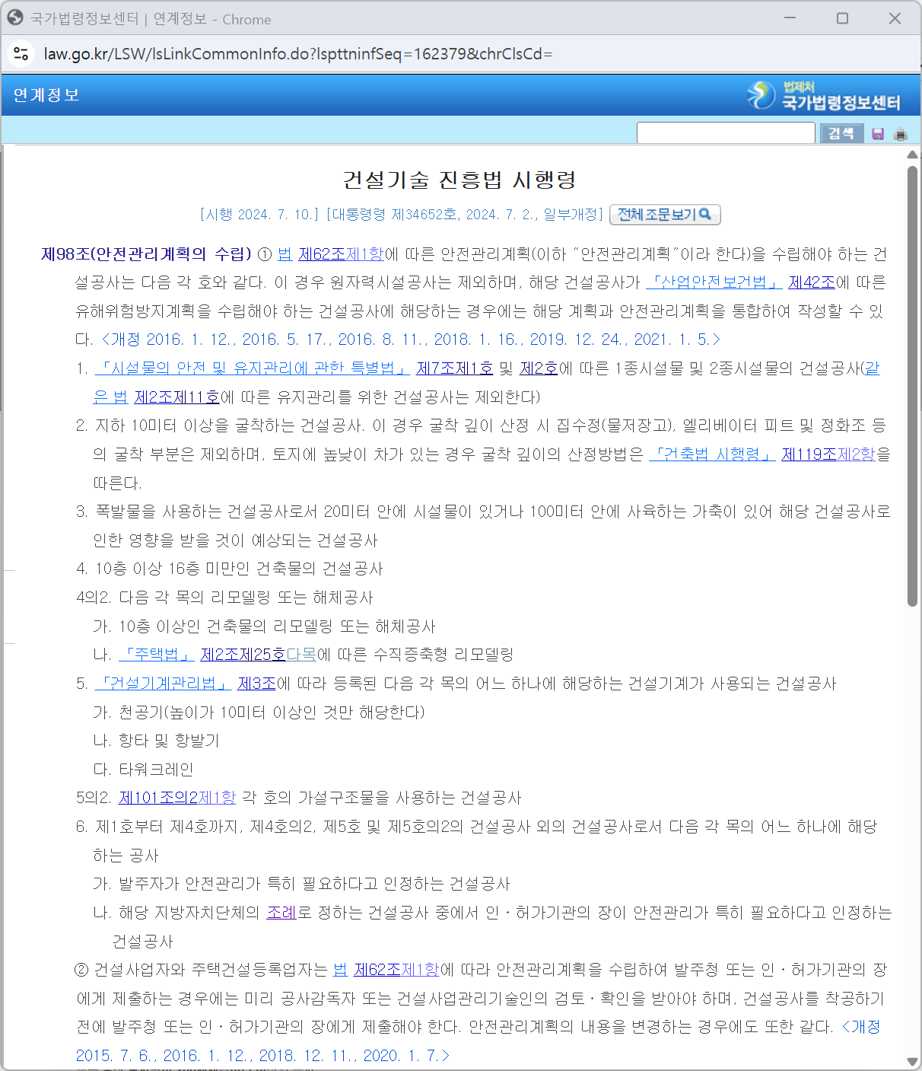
Task: Click the printer icon in the toolbar
Action: click(x=901, y=134)
